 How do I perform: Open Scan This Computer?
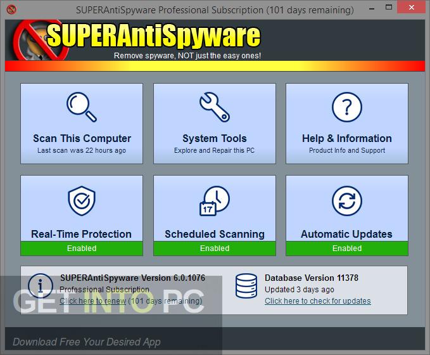point(82,124)
